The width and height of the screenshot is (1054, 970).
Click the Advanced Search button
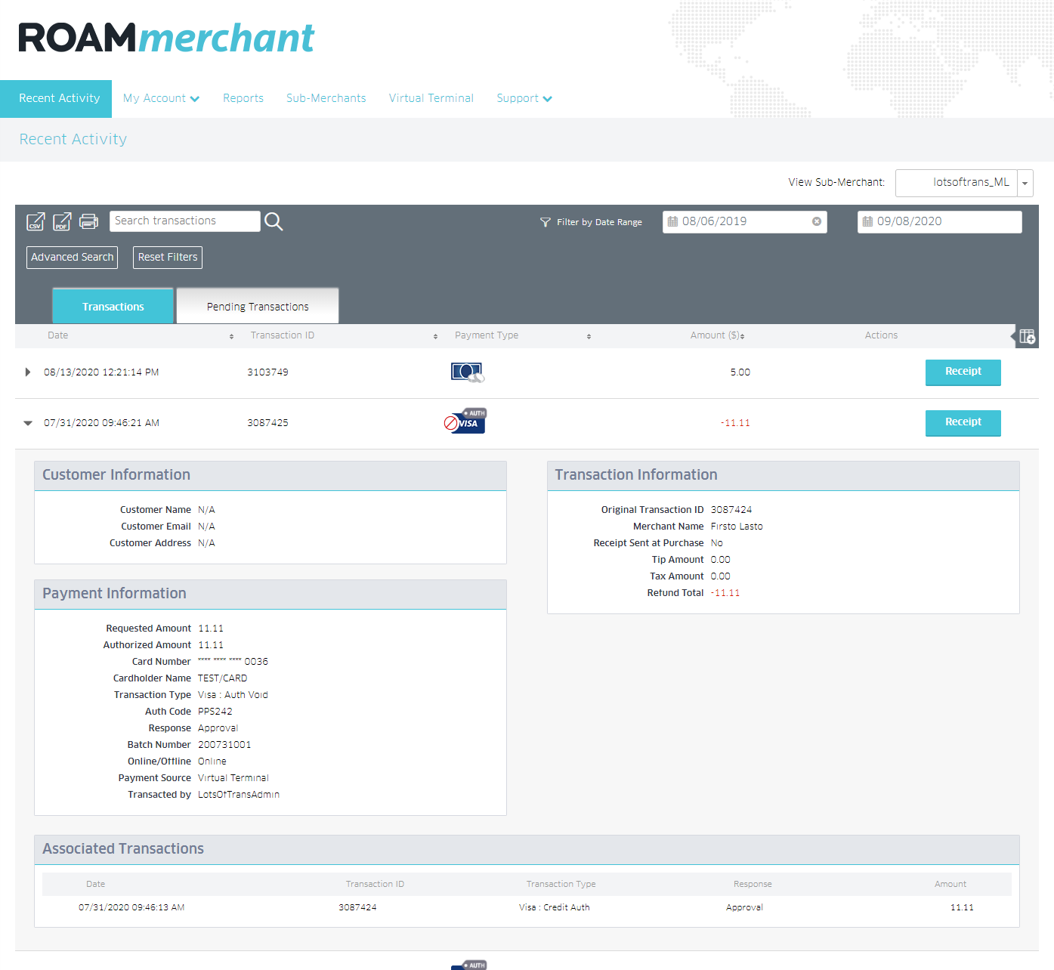tap(73, 258)
